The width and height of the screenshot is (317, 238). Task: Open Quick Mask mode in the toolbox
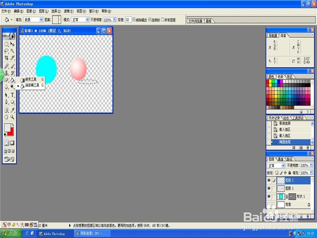pyautogui.click(x=12, y=142)
